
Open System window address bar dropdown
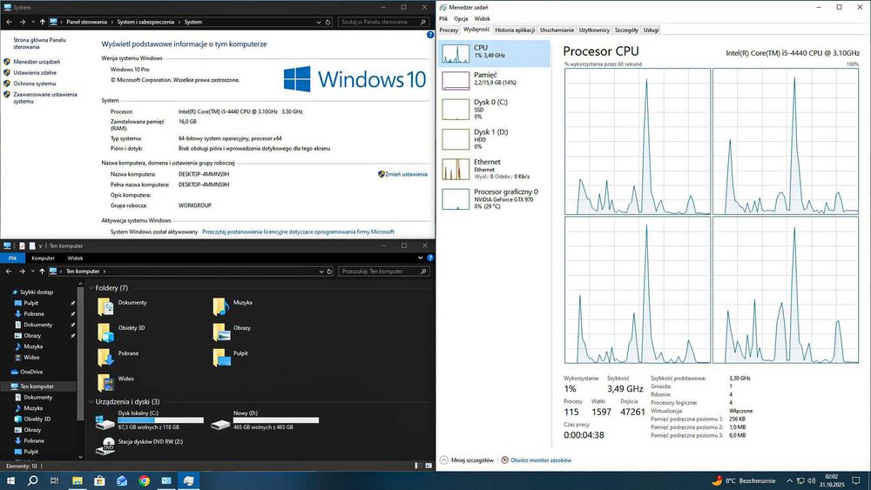319,23
